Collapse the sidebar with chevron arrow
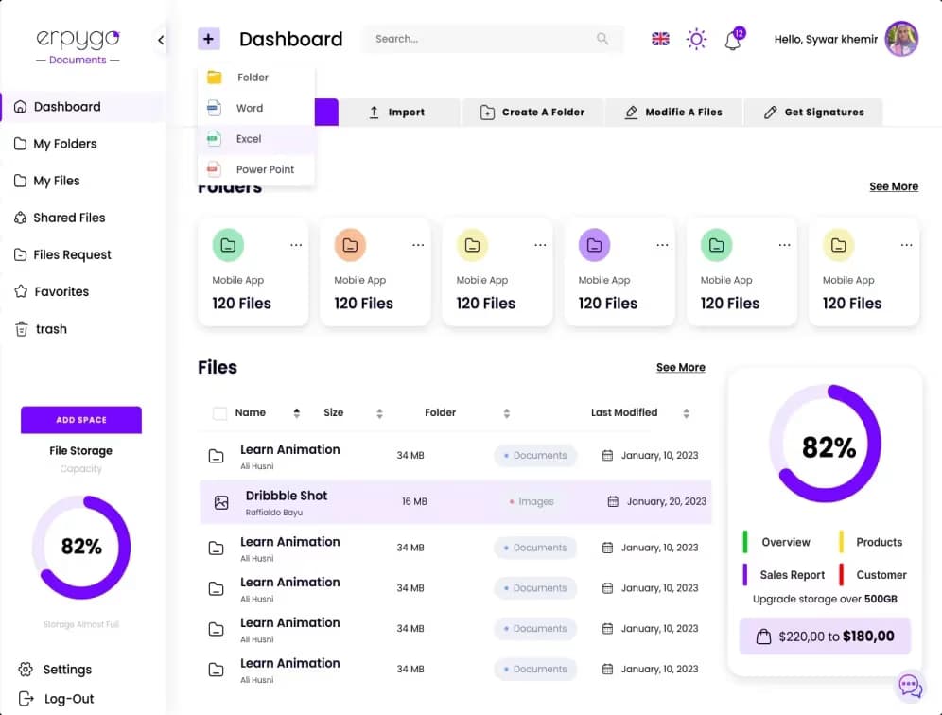The height and width of the screenshot is (715, 942). [161, 40]
